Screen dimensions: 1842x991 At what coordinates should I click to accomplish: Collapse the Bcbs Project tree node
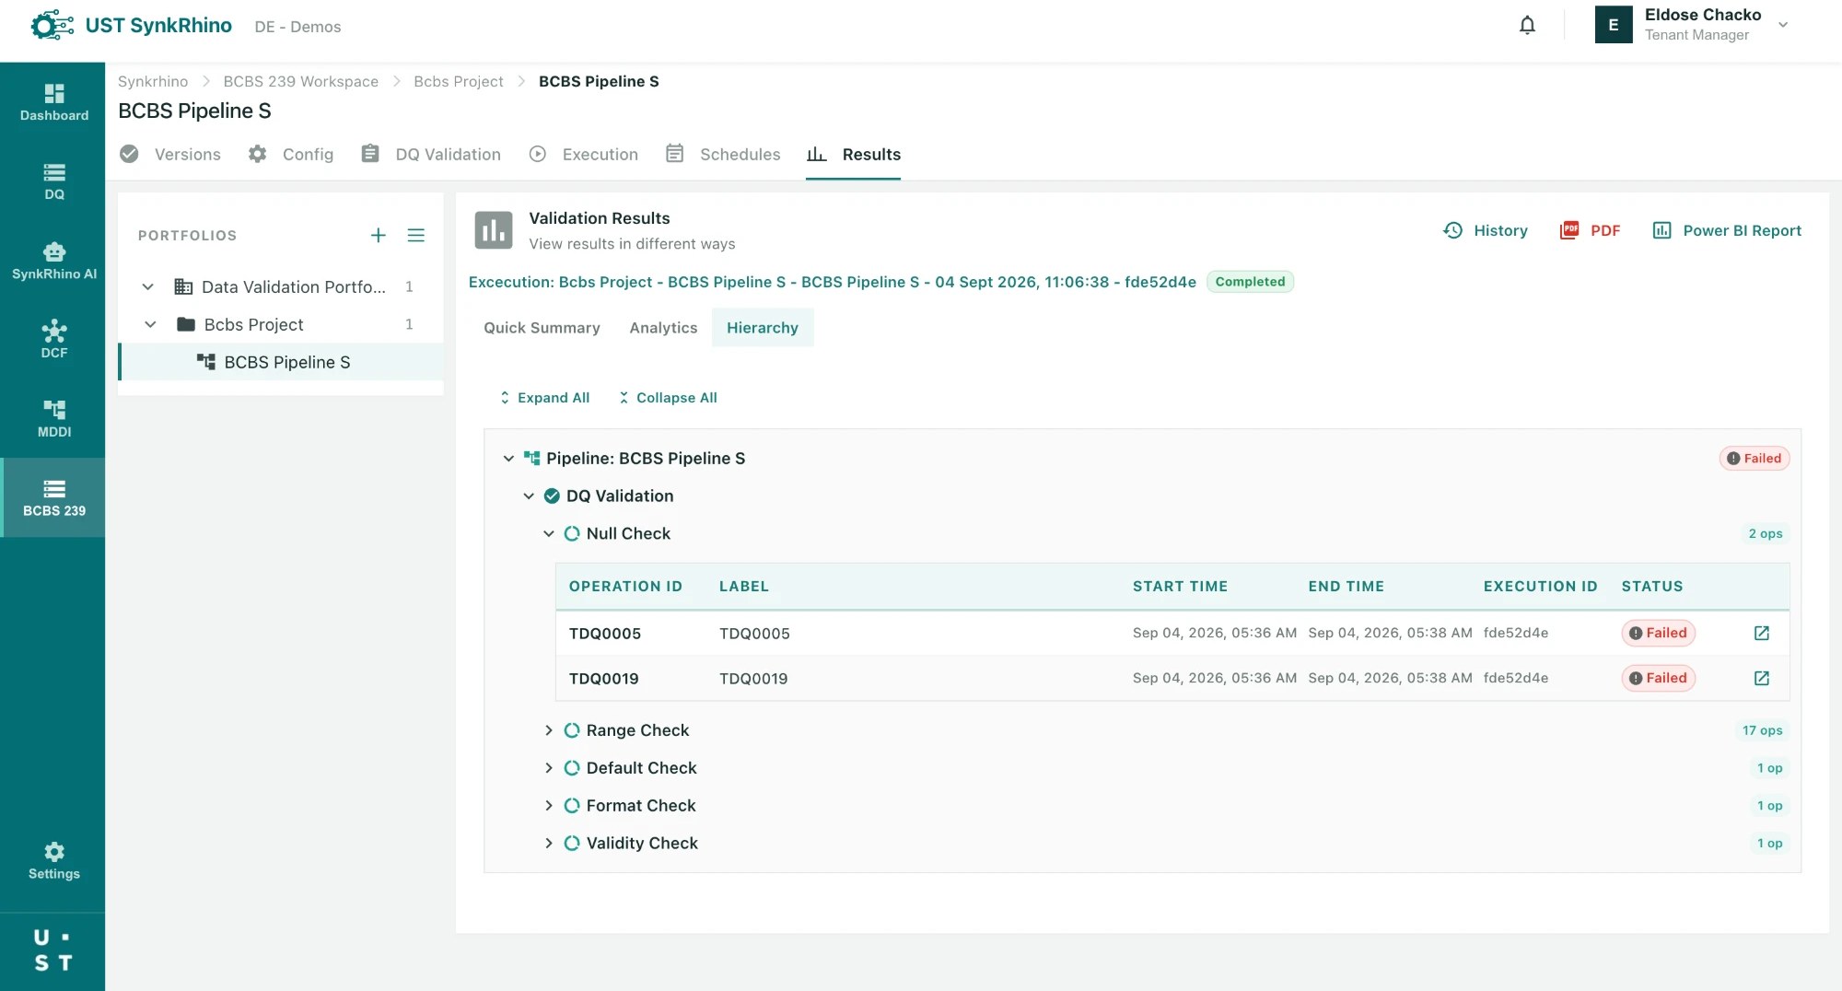(x=150, y=324)
